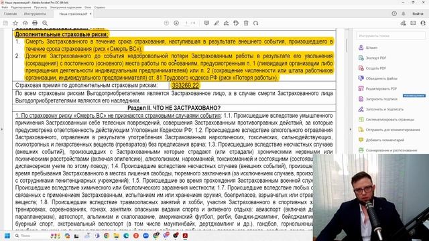
Task: Switch to the Главная tab
Action: coord(11,13)
